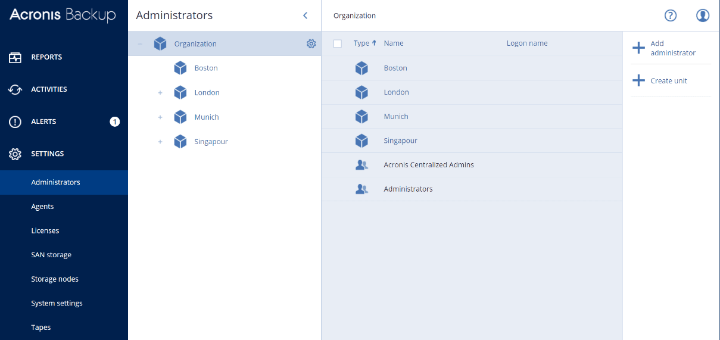Go to ACTIVITIES section
The image size is (720, 340).
tap(49, 89)
